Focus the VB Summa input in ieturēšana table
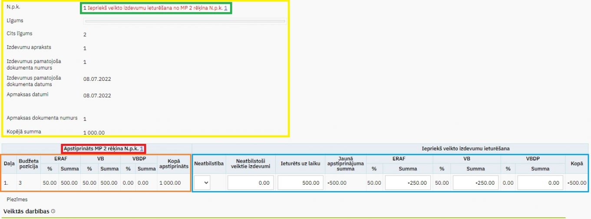The height and width of the screenshot is (219, 591). click(475, 183)
